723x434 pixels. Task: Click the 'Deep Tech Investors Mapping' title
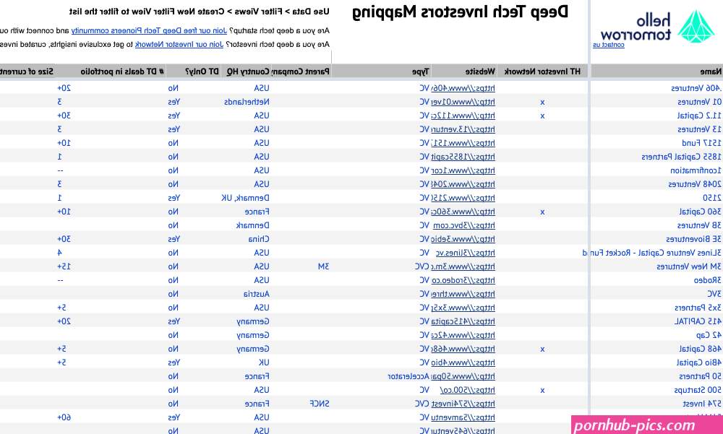(x=460, y=12)
